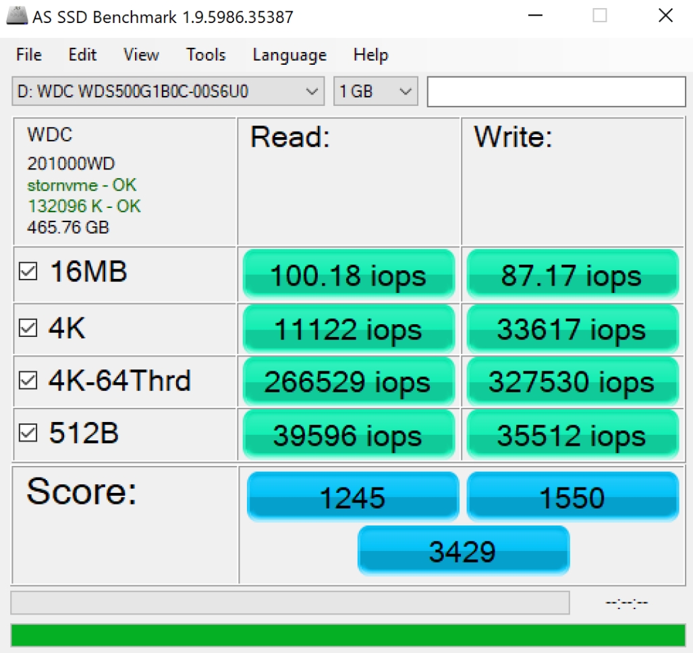Uncheck the 16MB test checkbox

pyautogui.click(x=28, y=271)
